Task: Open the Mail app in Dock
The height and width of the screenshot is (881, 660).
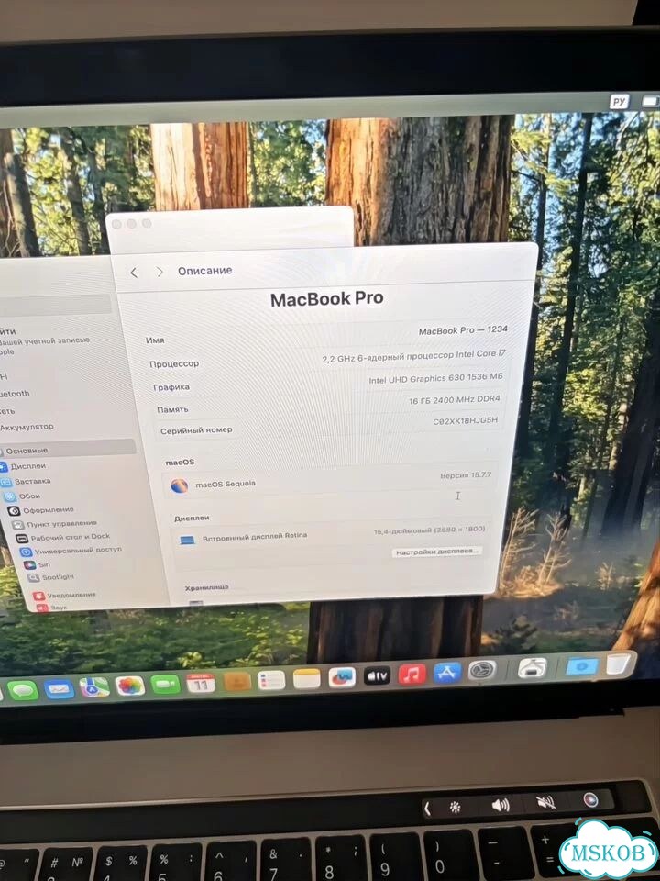Action: point(59,689)
